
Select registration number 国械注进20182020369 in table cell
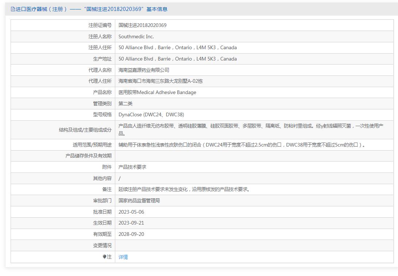pyautogui.click(x=142, y=25)
